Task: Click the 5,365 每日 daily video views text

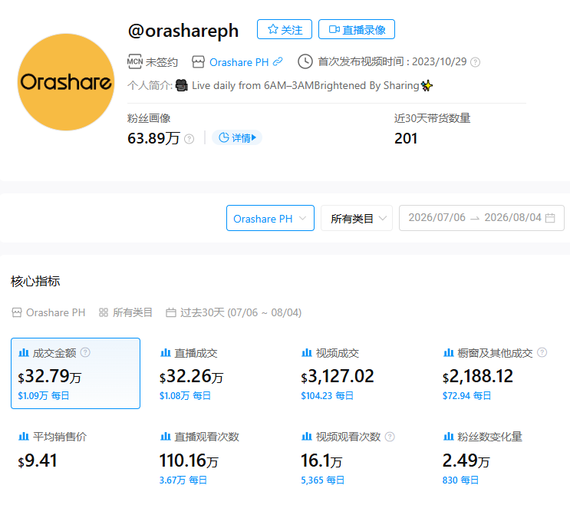Action: coord(322,480)
